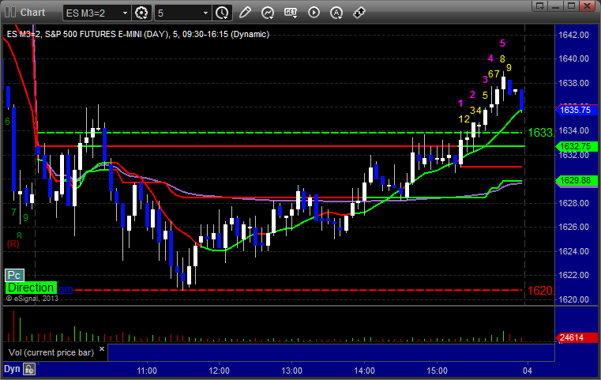Screen dimensions: 601x380
Task: Click the 1626.00 price axis label
Action: pos(573,227)
